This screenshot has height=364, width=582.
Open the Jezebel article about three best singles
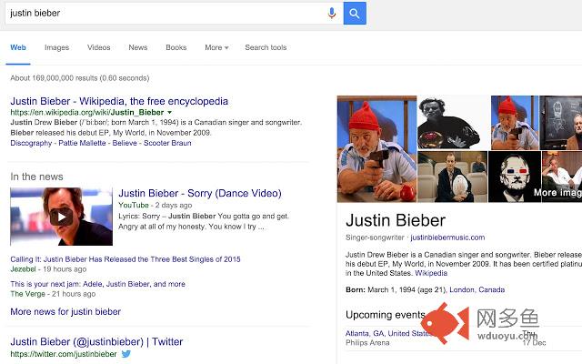[125, 259]
